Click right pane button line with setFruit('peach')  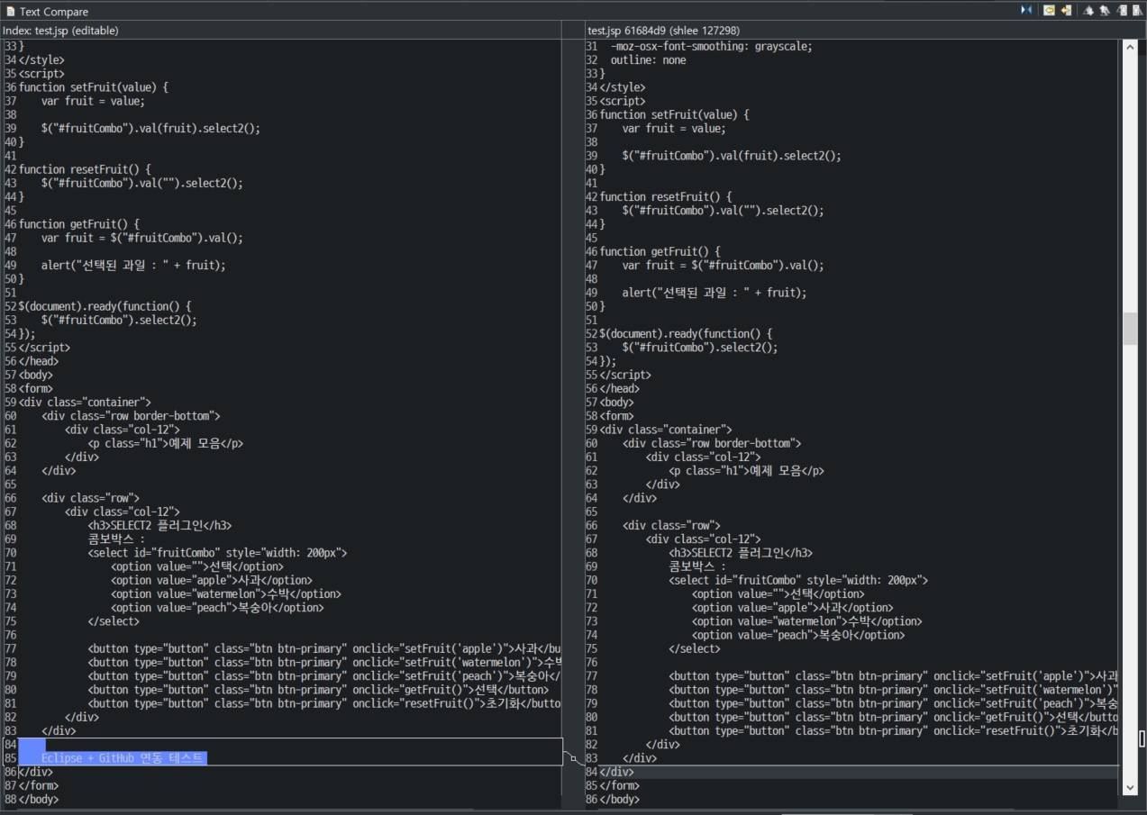pyautogui.click(x=893, y=703)
